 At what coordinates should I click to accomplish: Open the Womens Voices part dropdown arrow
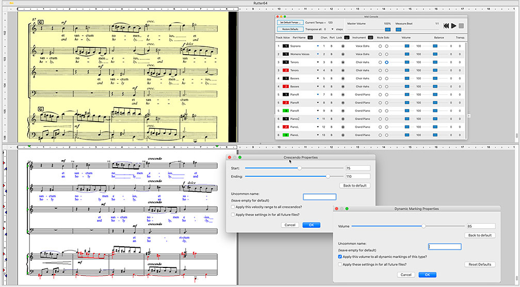point(318,54)
